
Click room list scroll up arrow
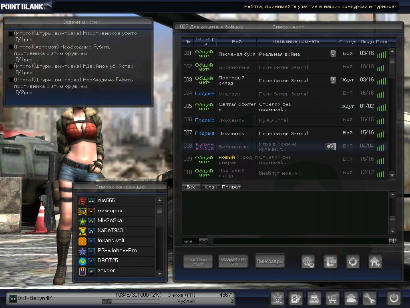[392, 51]
